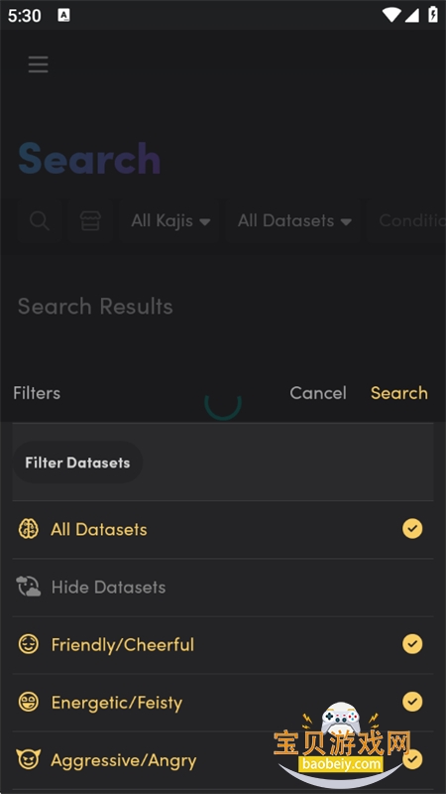Tap the Filter Datasets pill
Viewport: 446px width, 794px height.
(x=77, y=463)
